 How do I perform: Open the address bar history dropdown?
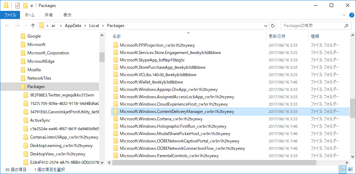(x=265, y=26)
